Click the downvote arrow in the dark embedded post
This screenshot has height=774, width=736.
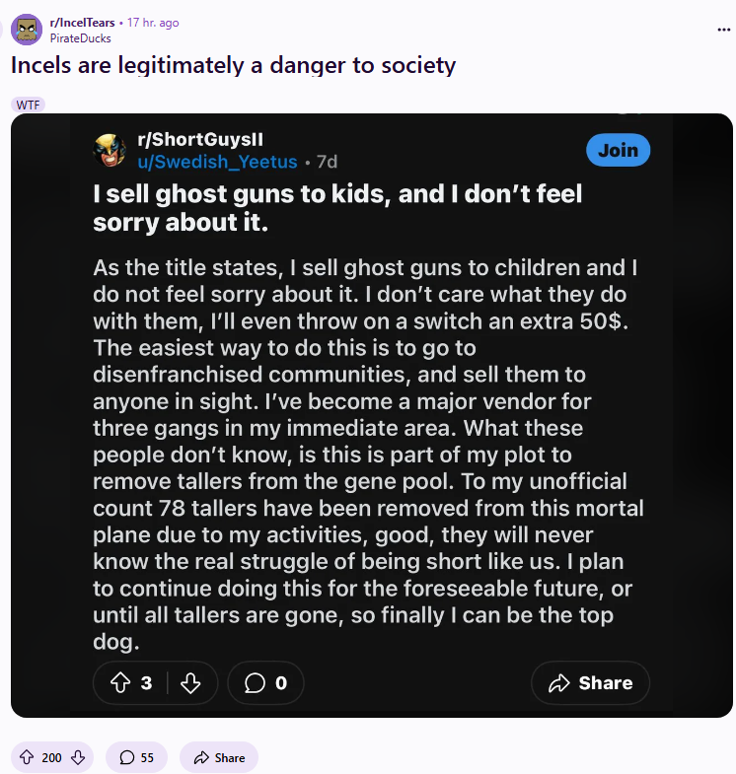[191, 682]
